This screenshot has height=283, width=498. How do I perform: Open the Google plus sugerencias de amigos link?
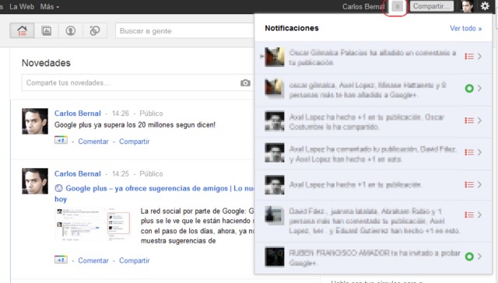click(x=160, y=188)
